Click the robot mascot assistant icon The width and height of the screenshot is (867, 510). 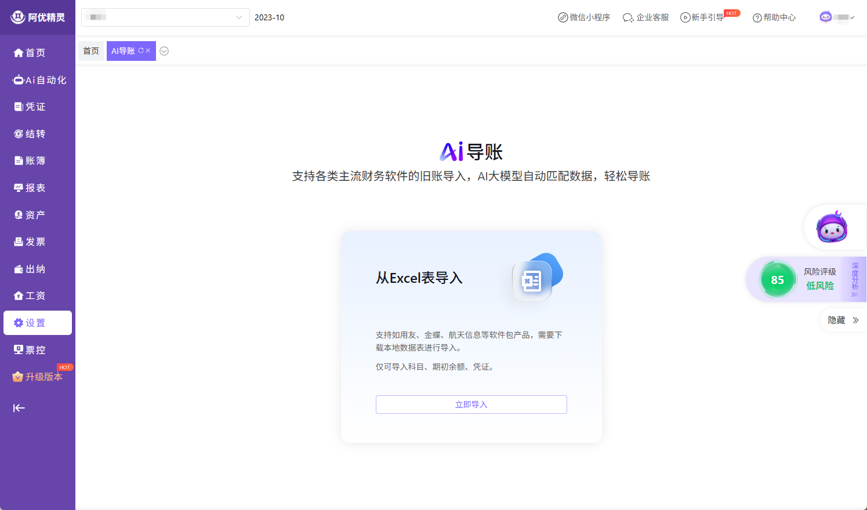pos(832,227)
